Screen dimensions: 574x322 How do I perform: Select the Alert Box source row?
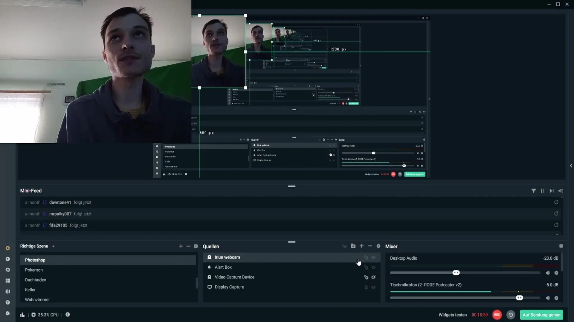point(291,267)
